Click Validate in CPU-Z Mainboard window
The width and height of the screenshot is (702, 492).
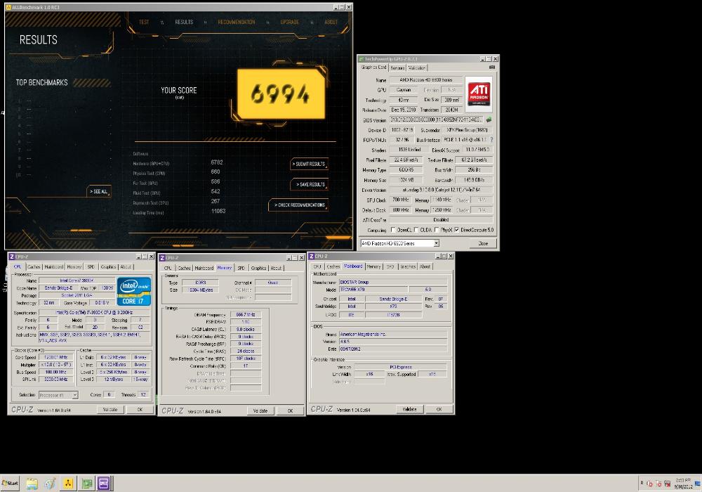click(x=410, y=409)
